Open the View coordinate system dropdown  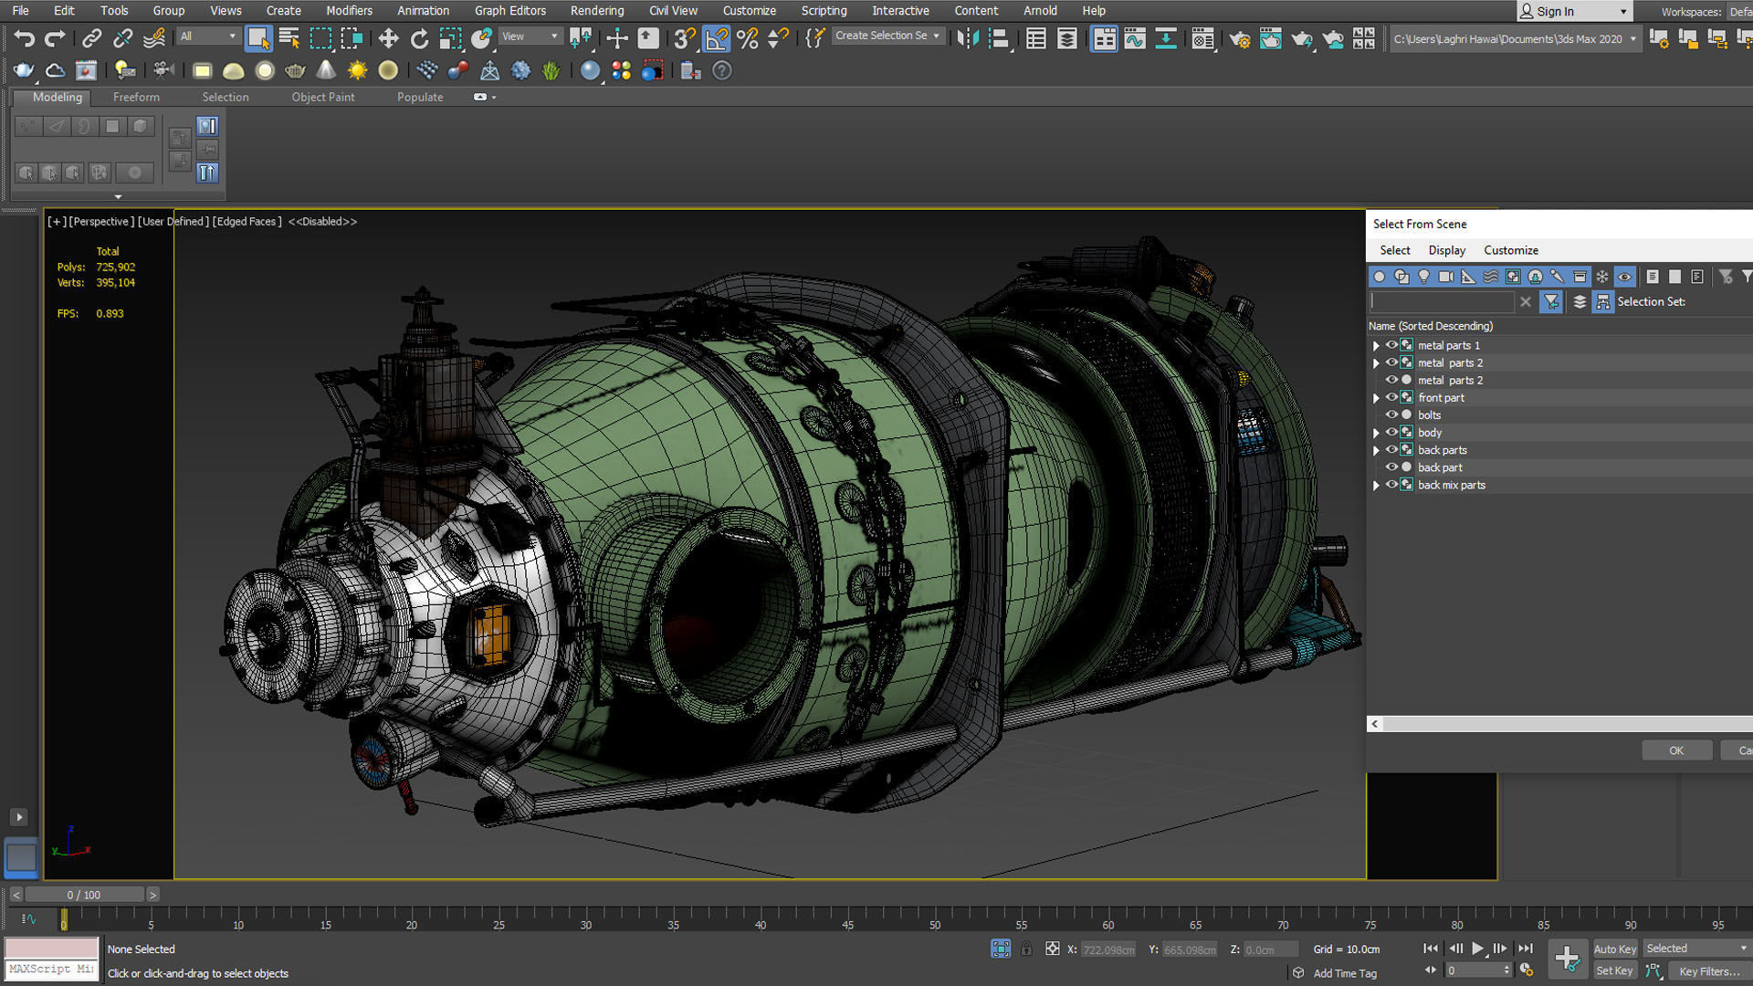530,37
